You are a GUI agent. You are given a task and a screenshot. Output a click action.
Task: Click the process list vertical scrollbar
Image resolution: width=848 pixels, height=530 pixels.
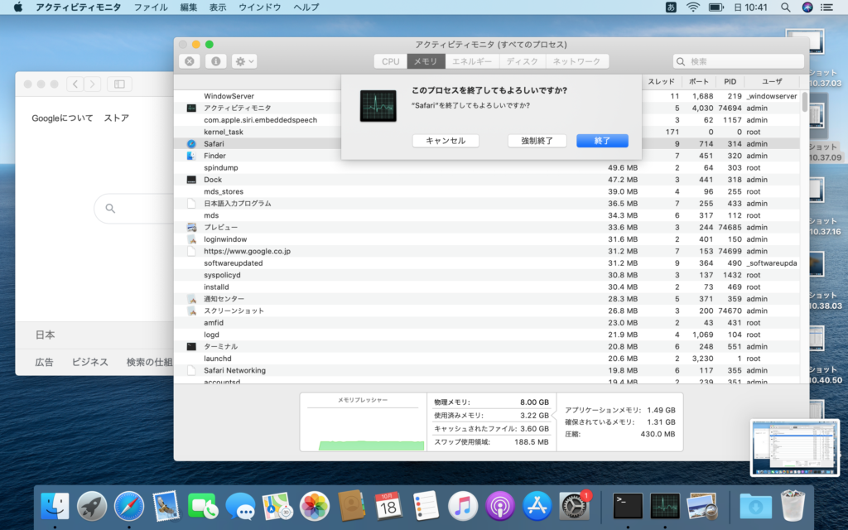click(804, 102)
